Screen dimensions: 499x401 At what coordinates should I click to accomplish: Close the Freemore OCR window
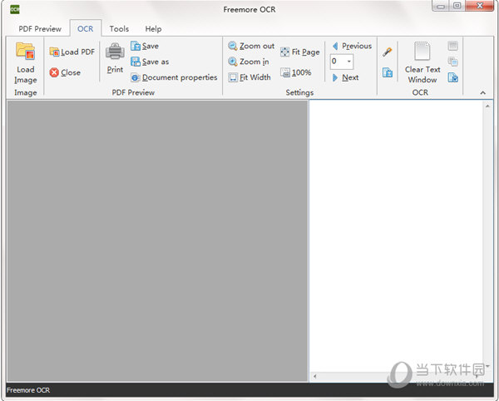pos(480,6)
